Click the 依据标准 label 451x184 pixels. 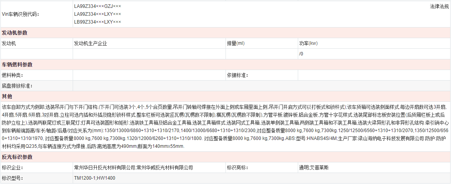click(237, 75)
